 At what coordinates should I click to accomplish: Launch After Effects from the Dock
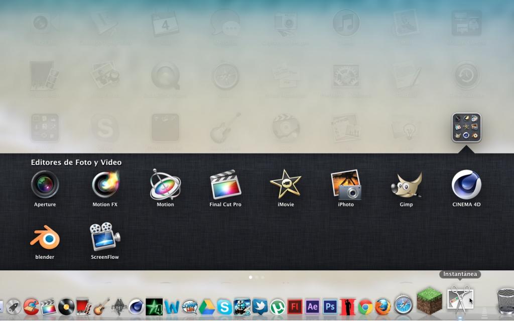coord(312,307)
